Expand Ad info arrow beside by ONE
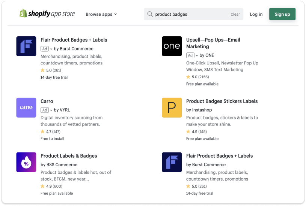306x206 pixels. (197, 56)
